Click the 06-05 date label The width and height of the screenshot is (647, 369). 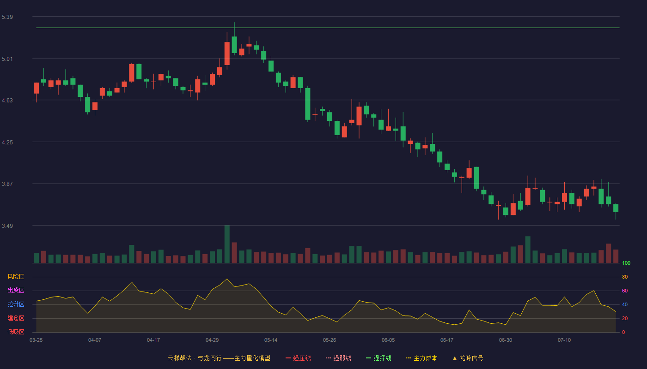388,340
